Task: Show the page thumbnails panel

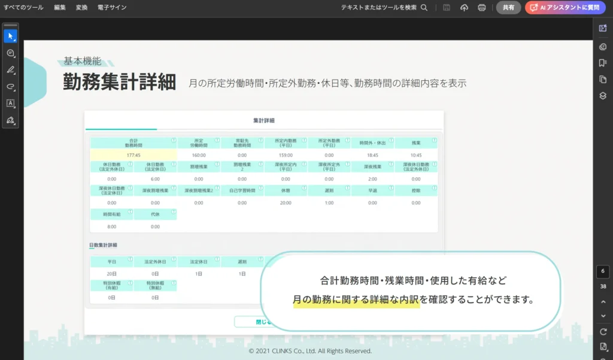Action: [603, 79]
